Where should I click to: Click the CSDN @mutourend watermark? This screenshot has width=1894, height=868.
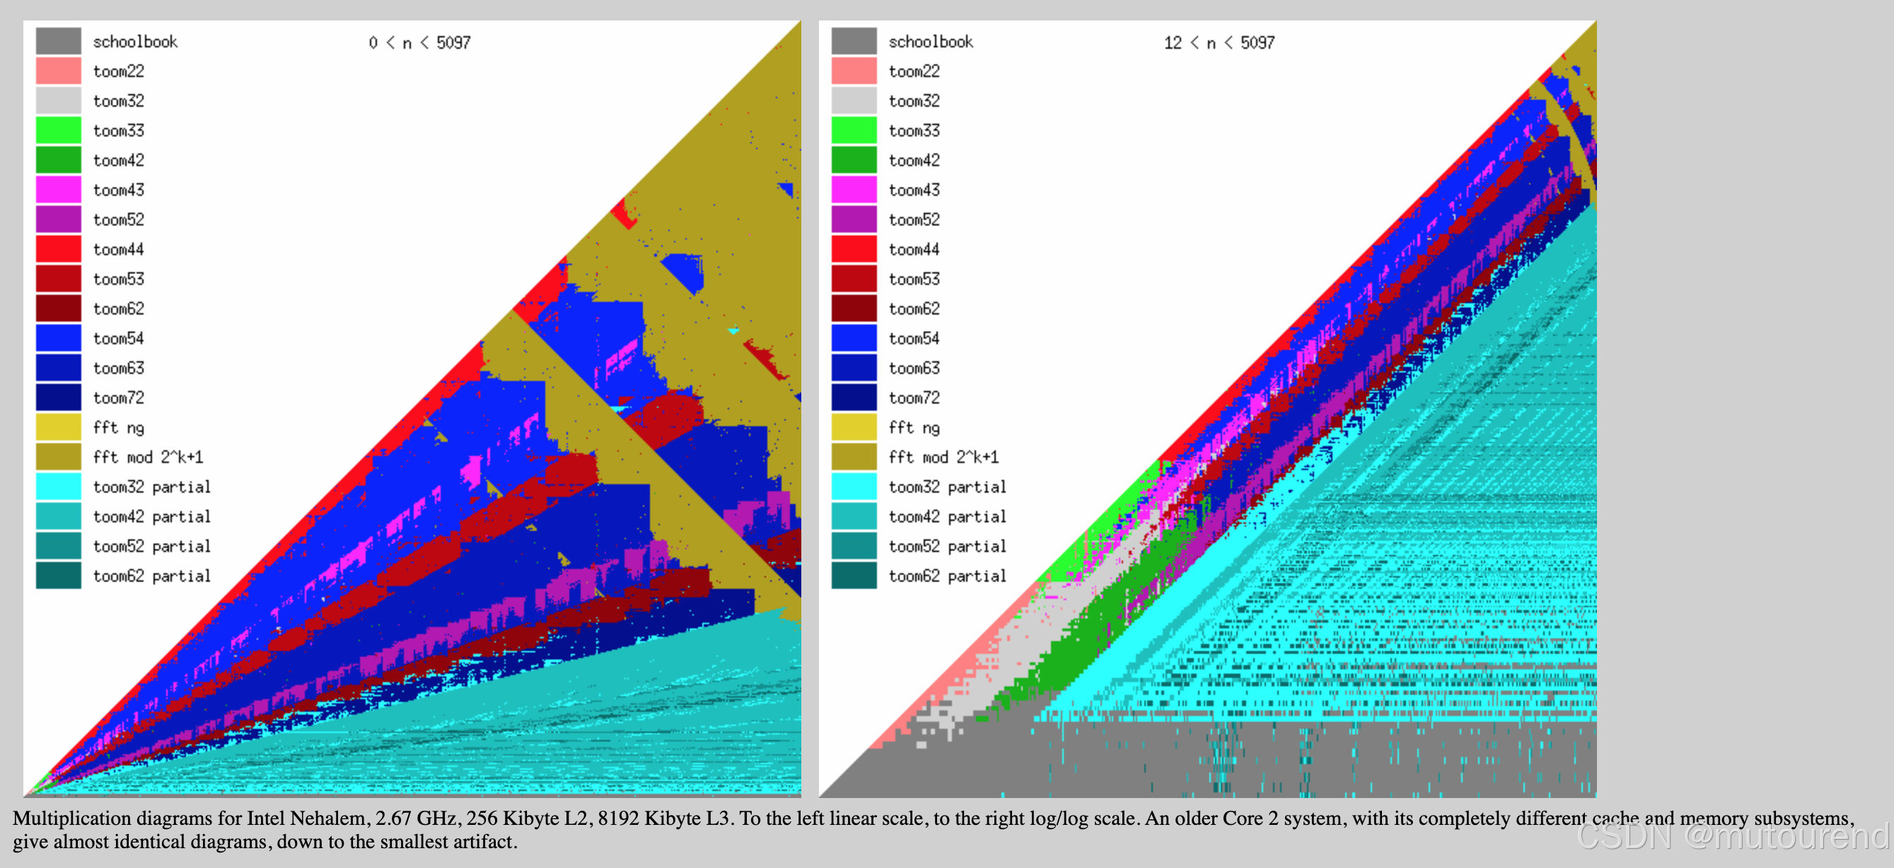1732,836
